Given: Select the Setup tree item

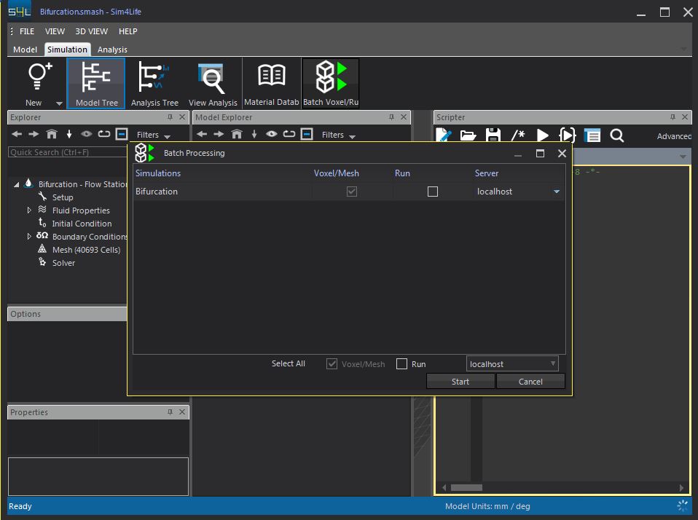Looking at the screenshot, I should (x=63, y=197).
